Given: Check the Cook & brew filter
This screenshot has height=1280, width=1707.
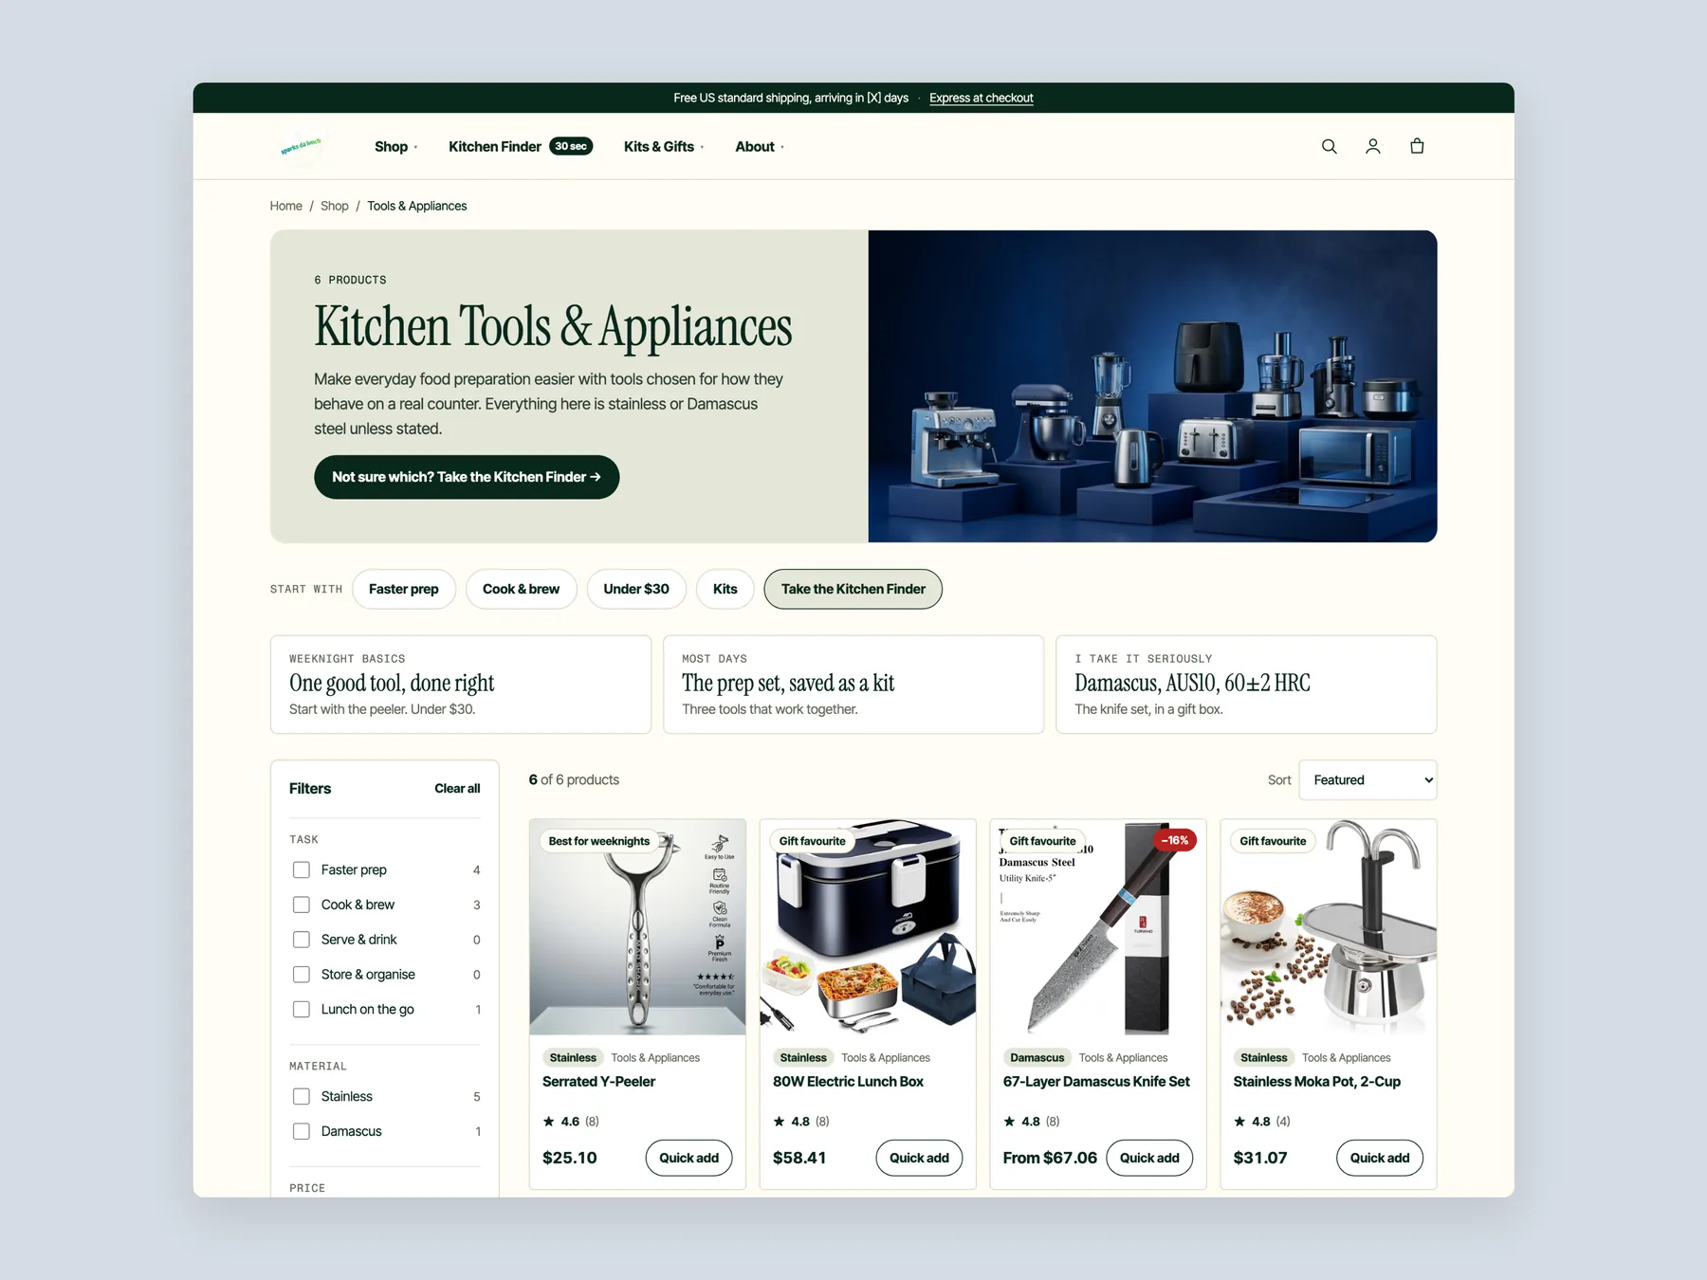Looking at the screenshot, I should point(302,905).
